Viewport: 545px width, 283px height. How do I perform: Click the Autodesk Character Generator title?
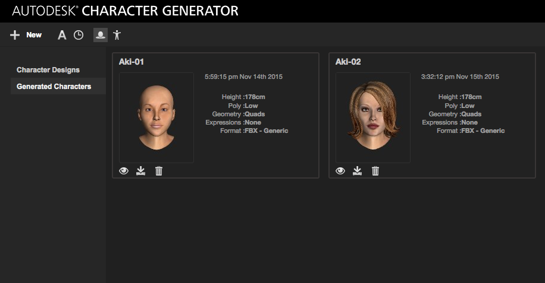(125, 11)
